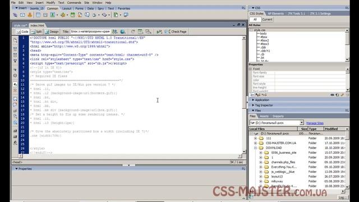
Task: Switch to Design view
Action: [x=52, y=31]
